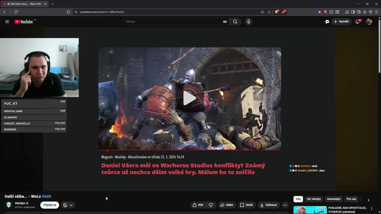The height and width of the screenshot is (214, 381).
Task: Open site settings icon in address bar
Action: (x=76, y=12)
